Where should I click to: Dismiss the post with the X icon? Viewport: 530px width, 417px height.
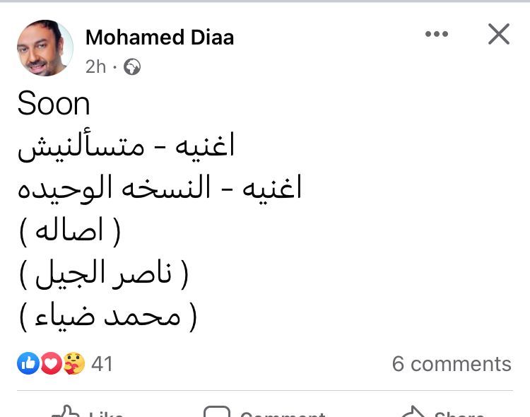click(499, 34)
